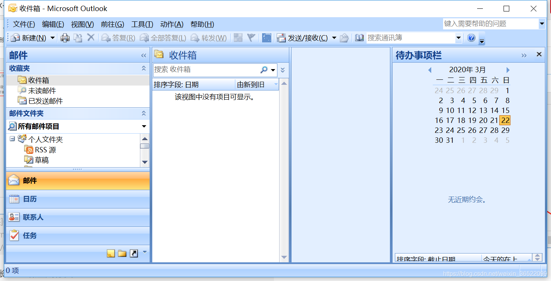Click the Shortcuts arrow icon

(134, 253)
